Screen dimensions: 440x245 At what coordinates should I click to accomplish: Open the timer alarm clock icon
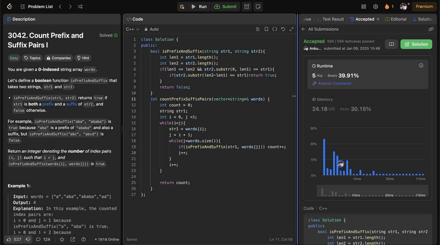pos(247,7)
